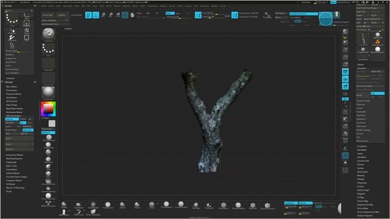Click Load Tools From Project
Viewport: 390px width, 219px height.
pyautogui.click(x=370, y=8)
